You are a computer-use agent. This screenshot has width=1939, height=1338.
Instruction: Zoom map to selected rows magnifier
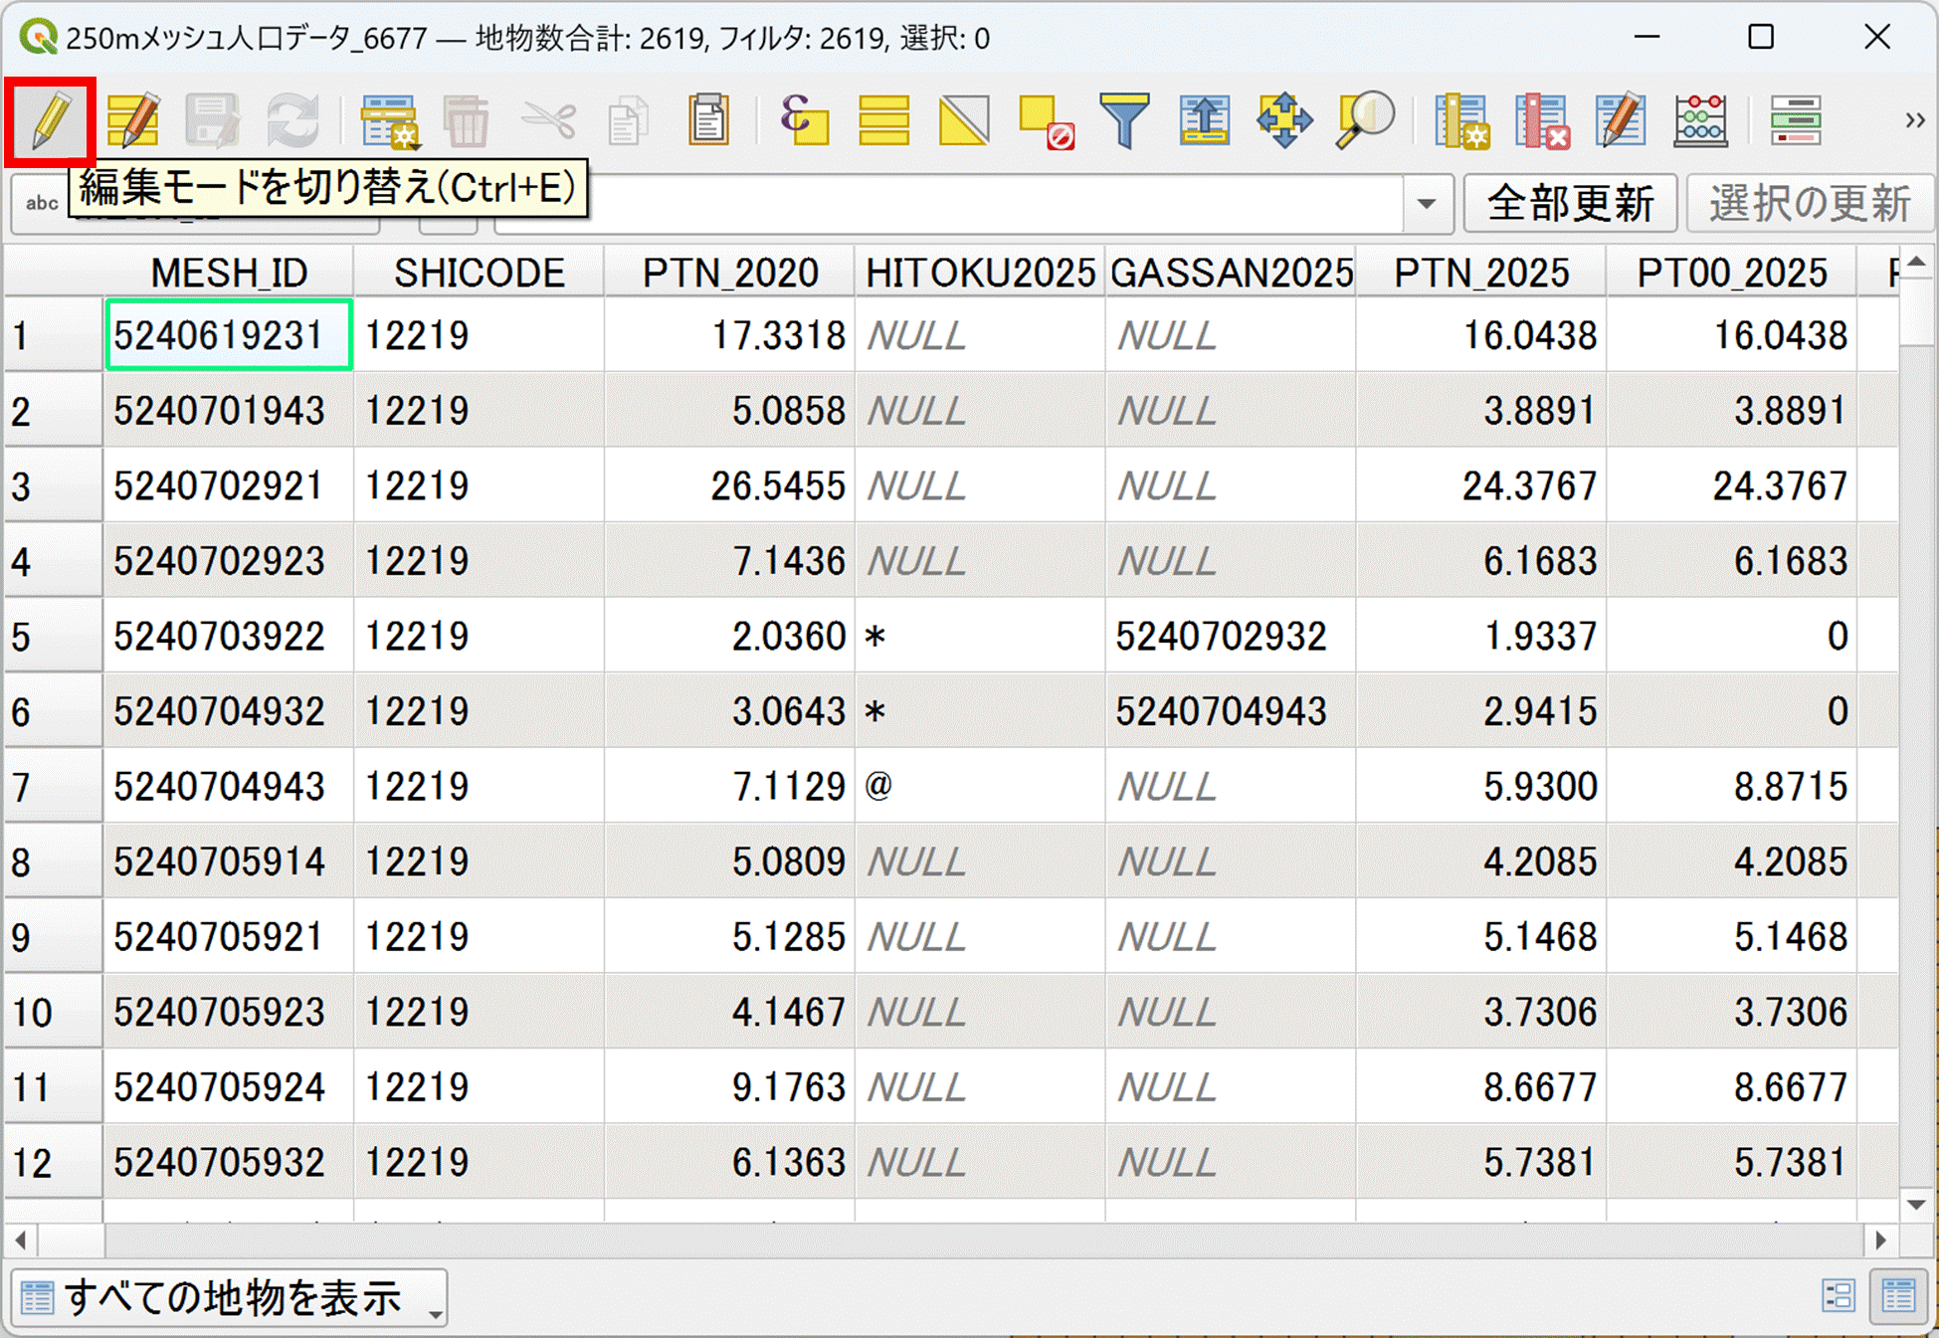point(1364,120)
